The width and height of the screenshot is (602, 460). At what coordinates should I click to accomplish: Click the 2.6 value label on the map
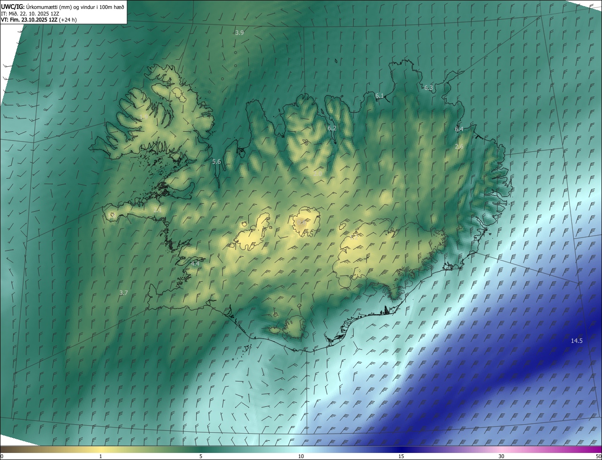click(x=459, y=147)
